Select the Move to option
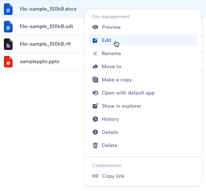The image size is (206, 191). (143, 67)
